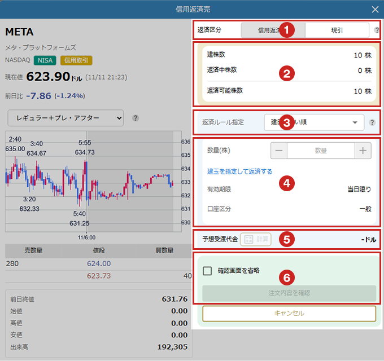Click the 値段 column header
384x361 pixels.
99,250
